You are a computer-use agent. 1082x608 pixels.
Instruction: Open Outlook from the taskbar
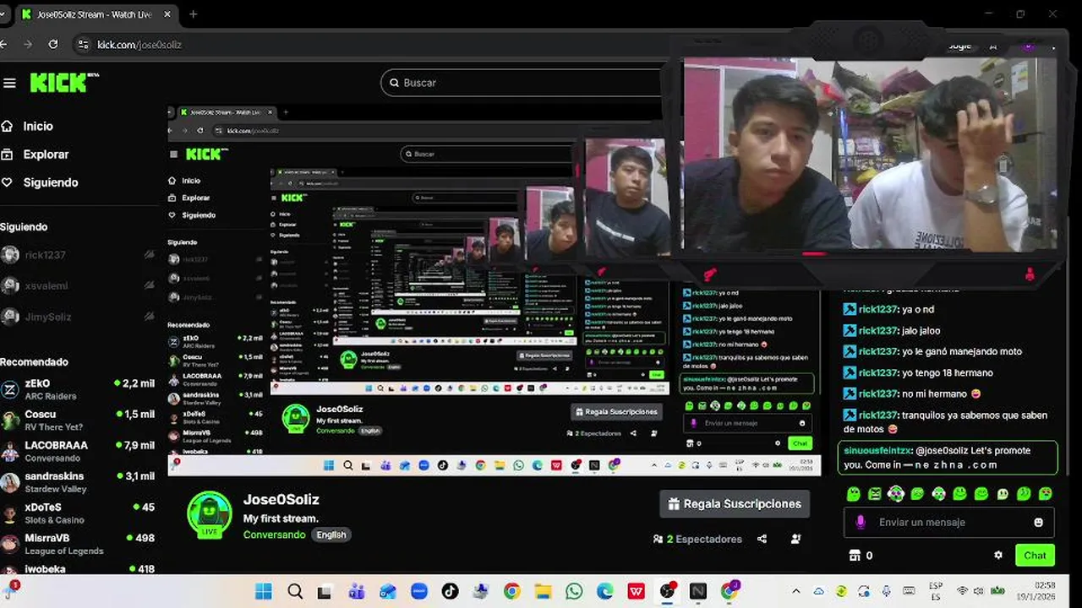(387, 591)
